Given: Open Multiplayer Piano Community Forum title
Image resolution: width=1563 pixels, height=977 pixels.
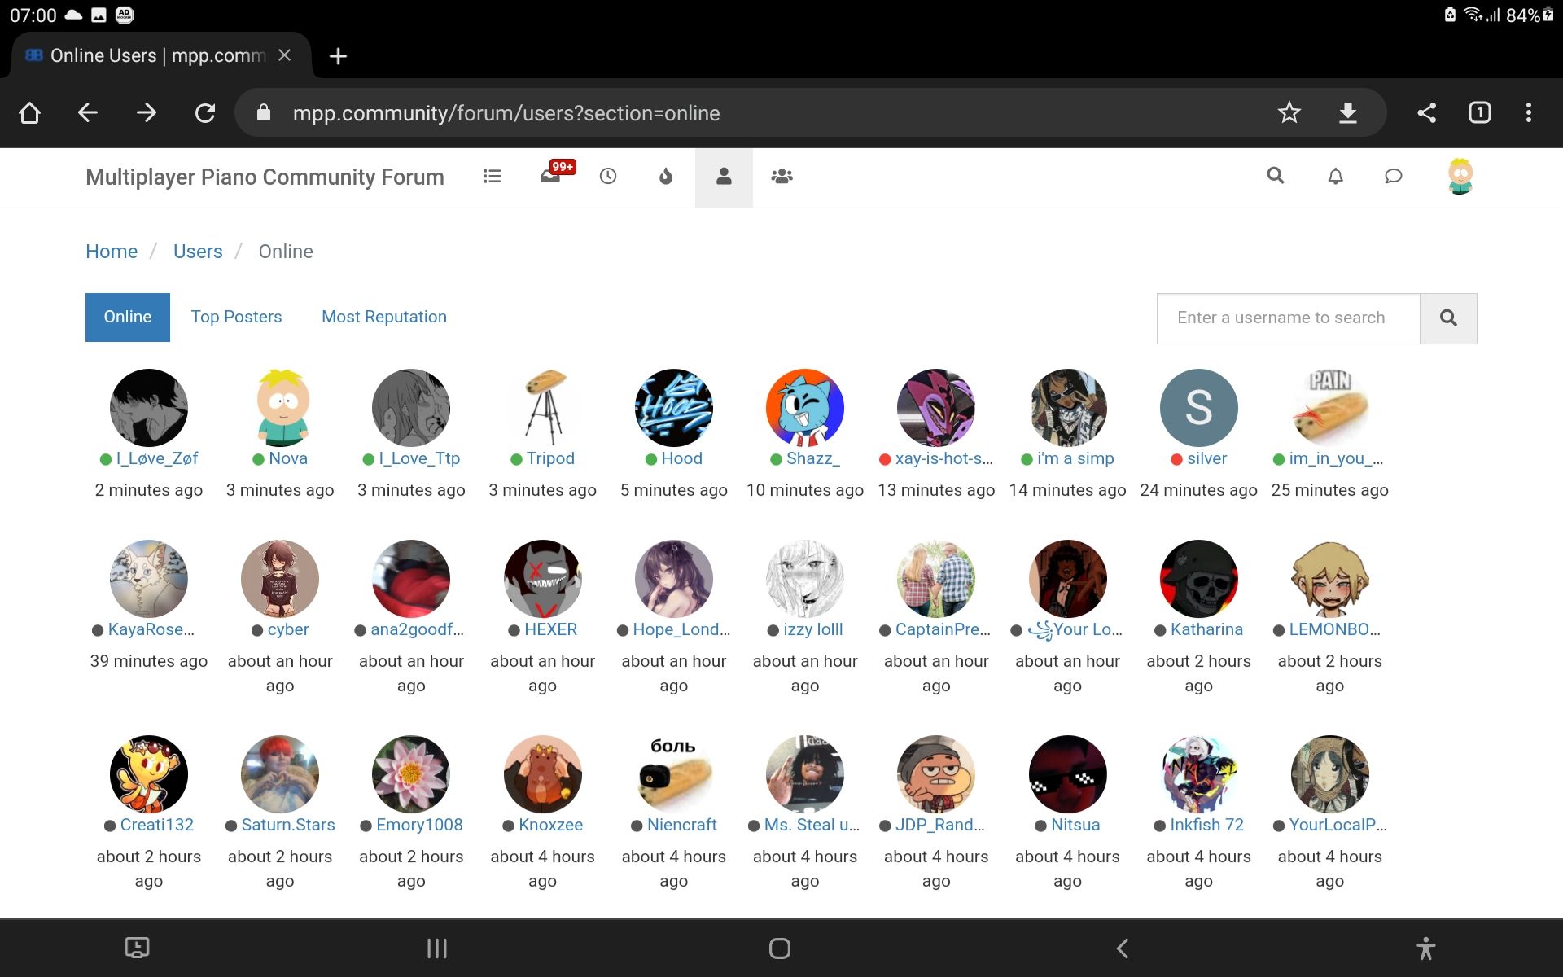Looking at the screenshot, I should tap(265, 177).
